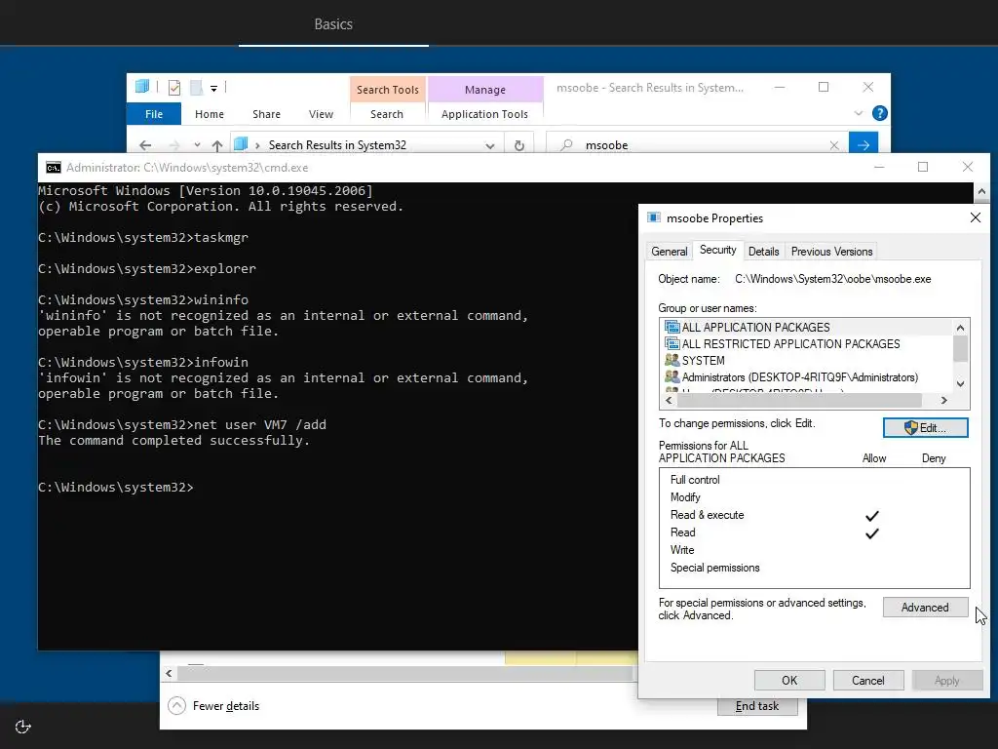Select the SYSTEM user entry
Image resolution: width=998 pixels, height=749 pixels.
point(808,361)
